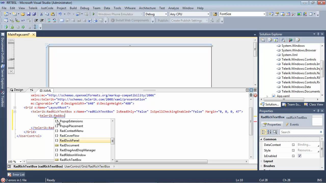Image resolution: width=326 pixels, height=183 pixels.
Task: Collapse the Grid element outline node
Action: pos(15,108)
